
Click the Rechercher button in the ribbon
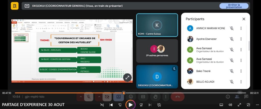pyautogui.click(x=98, y=25)
